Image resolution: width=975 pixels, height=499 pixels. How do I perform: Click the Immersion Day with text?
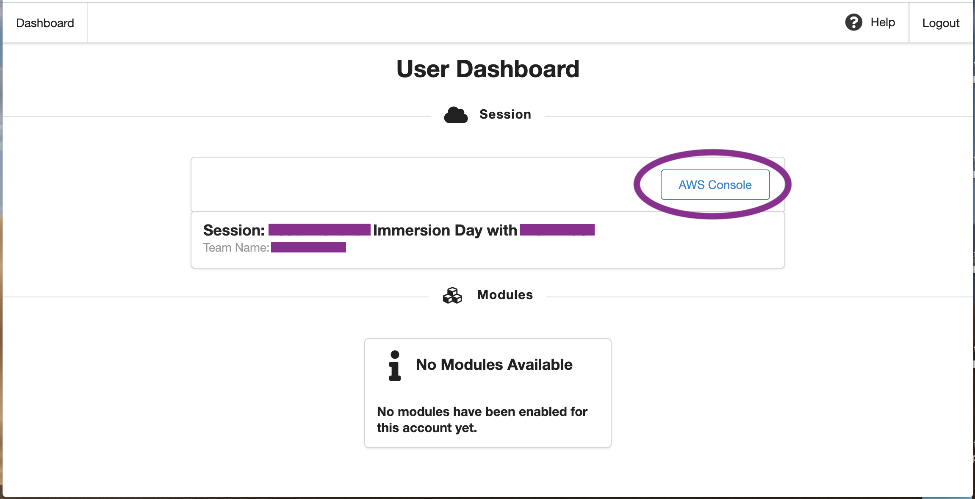(x=445, y=230)
